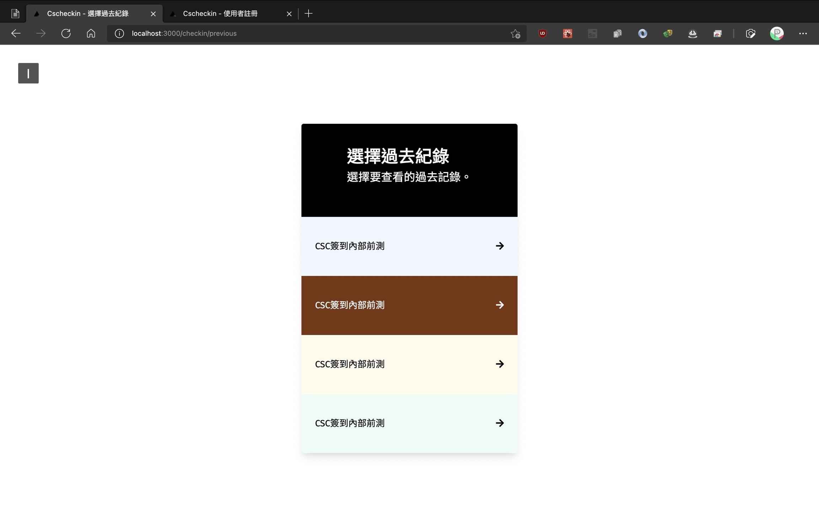The image size is (819, 511).
Task: Open the browser extensions puzzle icon
Action: point(750,33)
